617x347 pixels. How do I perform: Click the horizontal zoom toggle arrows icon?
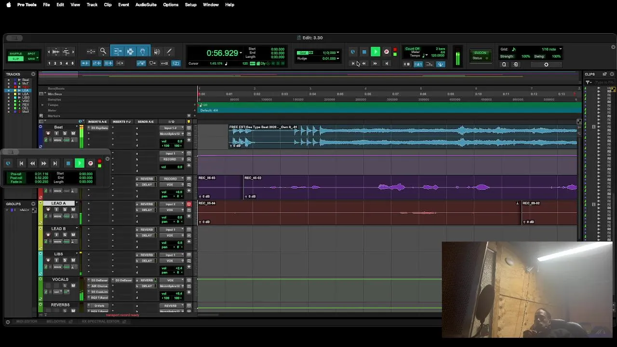click(91, 51)
